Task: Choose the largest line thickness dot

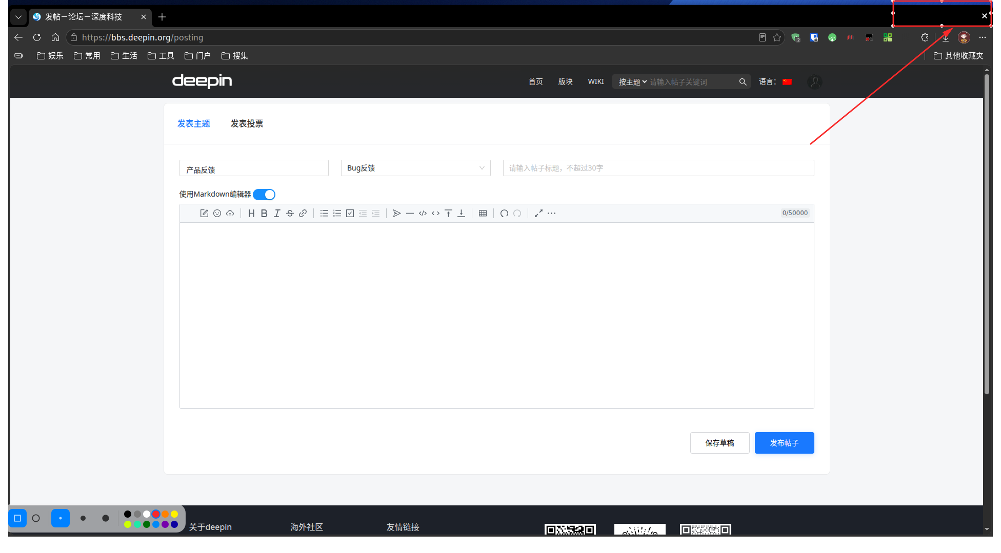Action: [106, 518]
